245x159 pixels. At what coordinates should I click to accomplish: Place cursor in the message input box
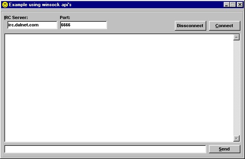pyautogui.click(x=105, y=149)
